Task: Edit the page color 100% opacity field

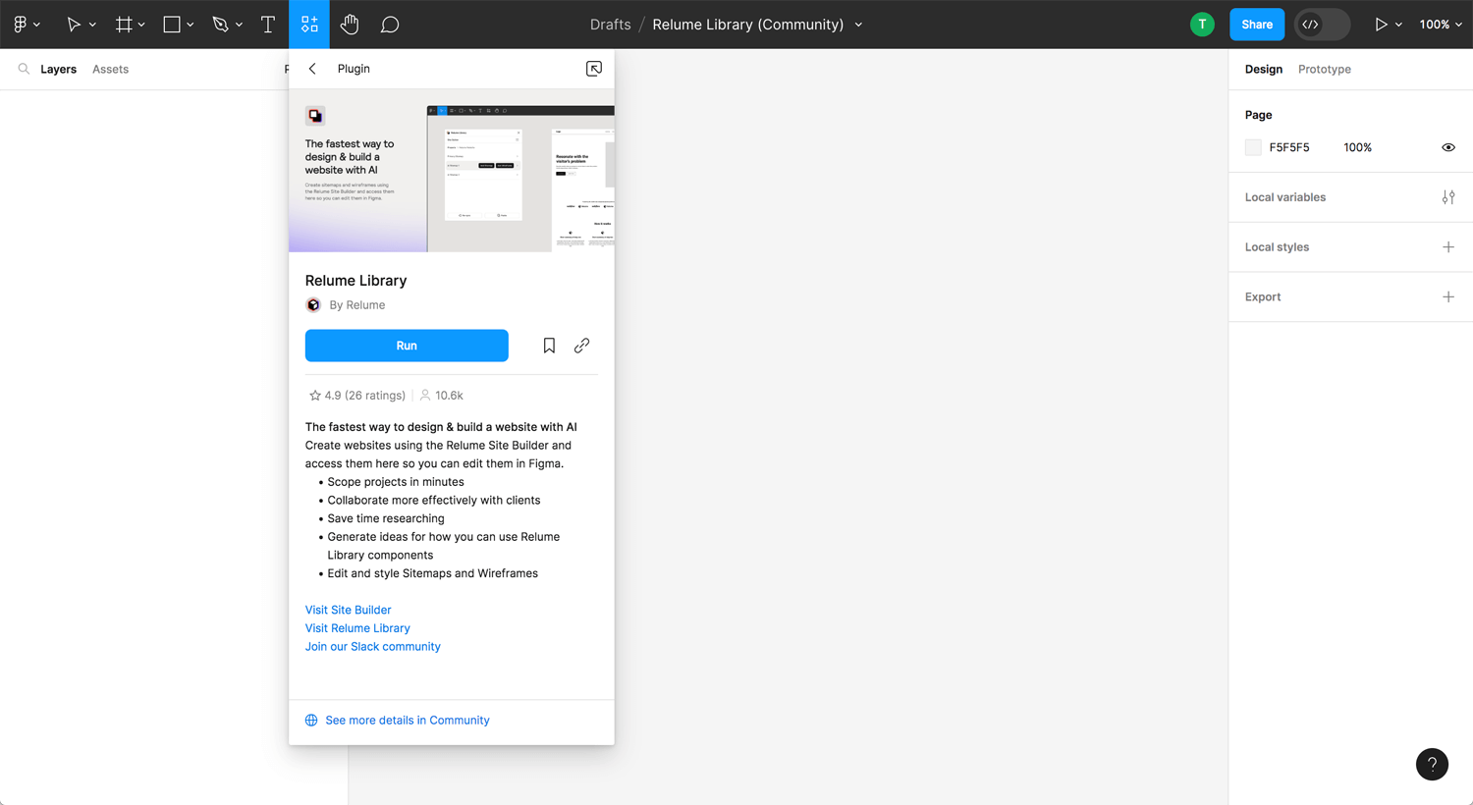Action: [1357, 147]
